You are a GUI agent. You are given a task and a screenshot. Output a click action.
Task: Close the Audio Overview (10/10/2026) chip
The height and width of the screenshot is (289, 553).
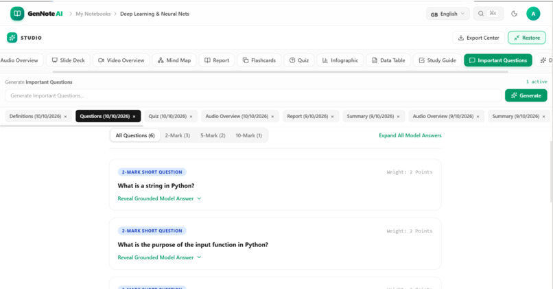(272, 117)
